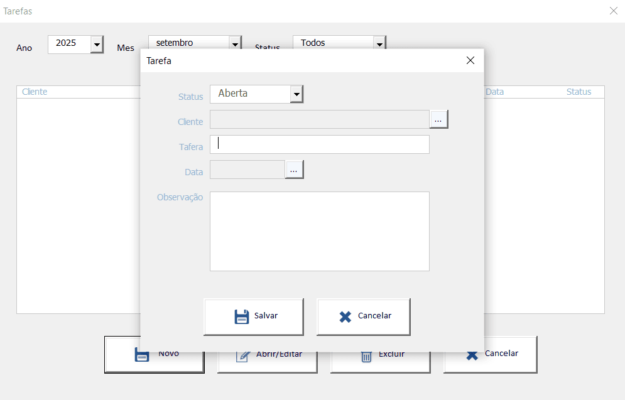Click the greyed Data text field
The width and height of the screenshot is (625, 400).
pyautogui.click(x=247, y=170)
